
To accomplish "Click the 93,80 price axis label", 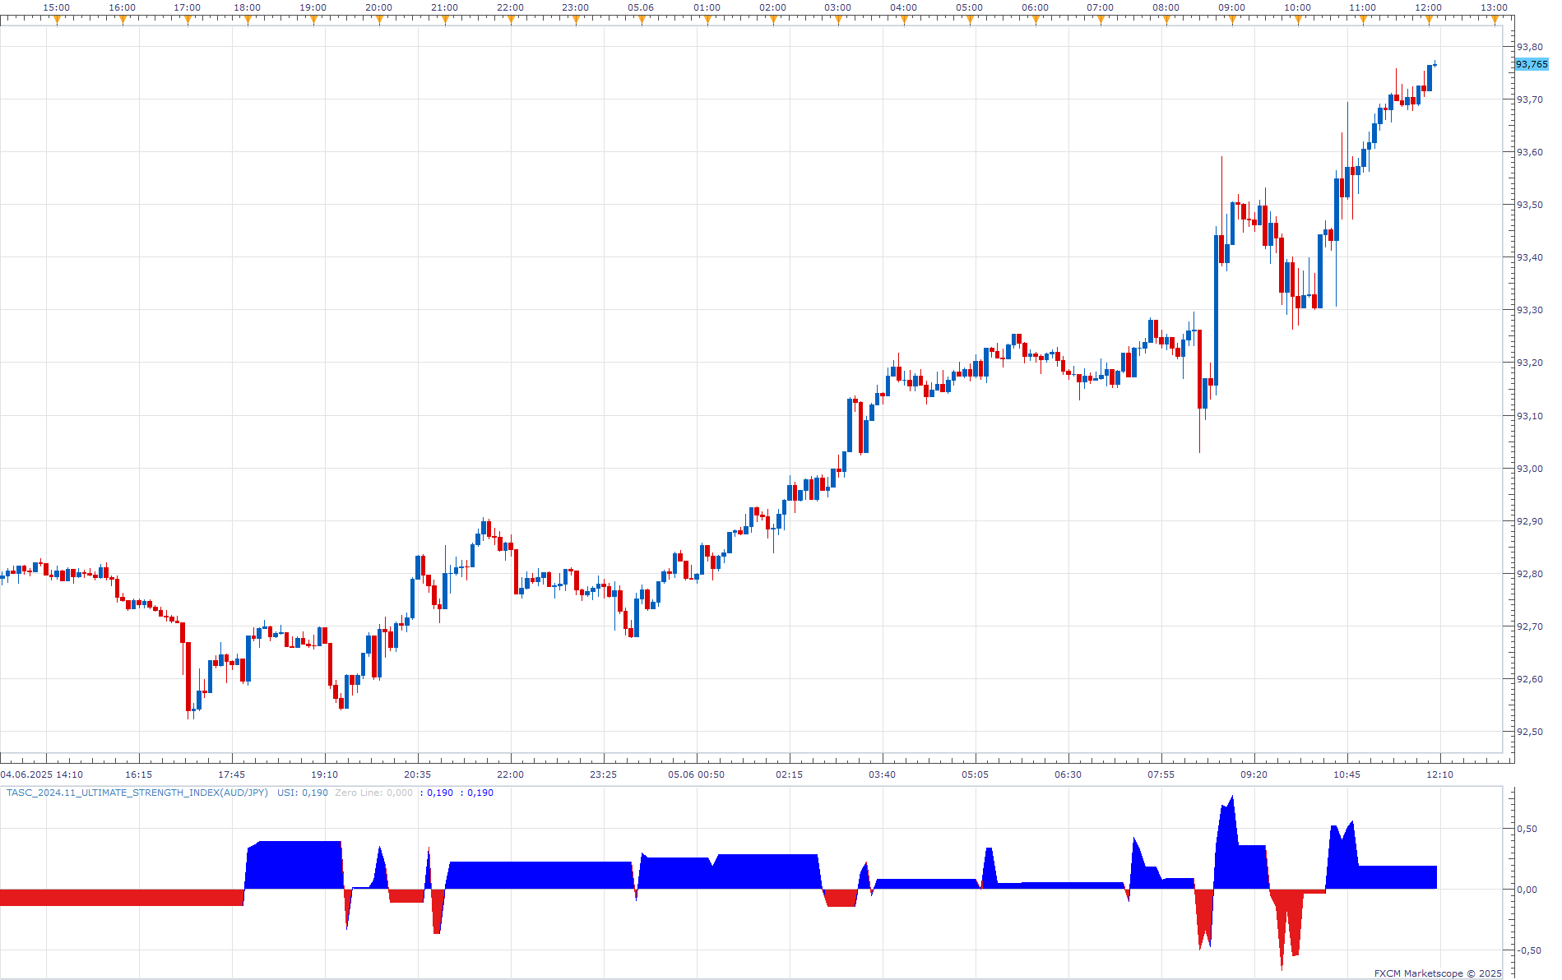I will click(x=1530, y=47).
